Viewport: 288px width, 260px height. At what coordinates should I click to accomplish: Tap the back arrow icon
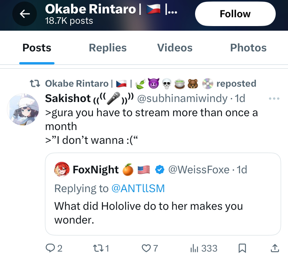25,14
